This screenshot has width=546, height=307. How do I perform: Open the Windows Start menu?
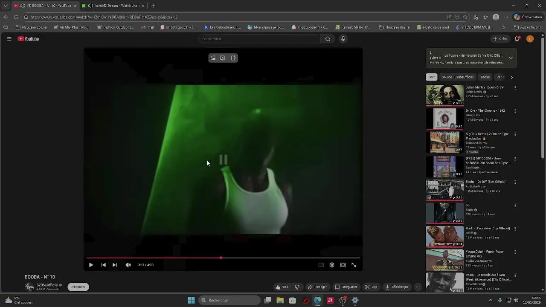pos(191,300)
